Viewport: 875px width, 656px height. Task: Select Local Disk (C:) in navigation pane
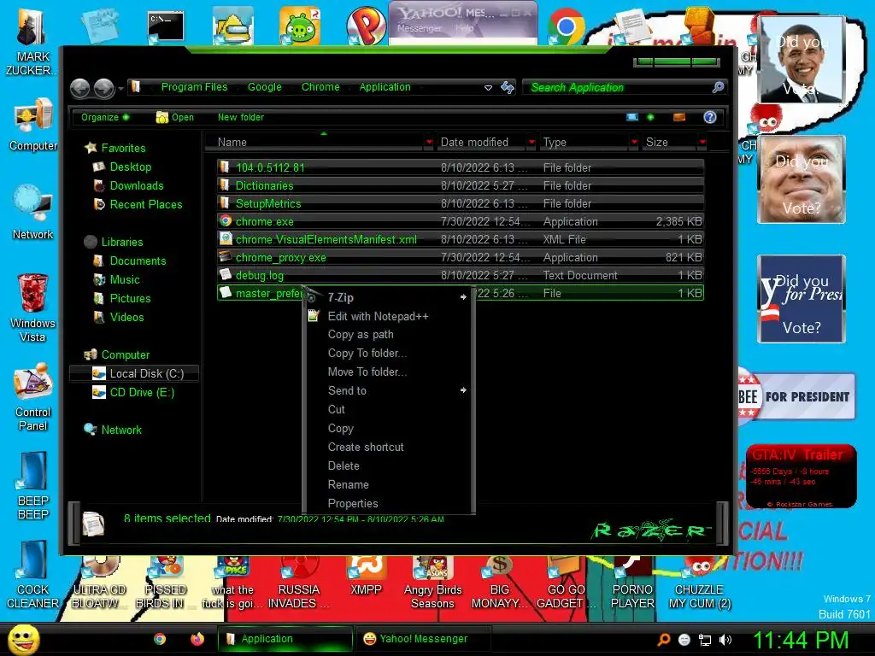tap(134, 373)
